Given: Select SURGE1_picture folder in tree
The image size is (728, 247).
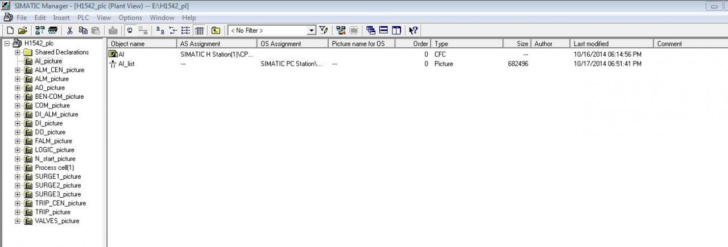Looking at the screenshot, I should click(58, 177).
